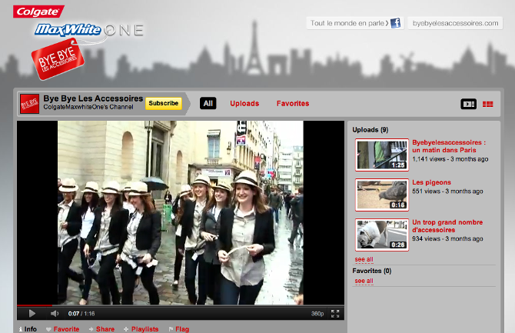Click the red video progress bar
515x333 pixels.
pyautogui.click(x=35, y=305)
